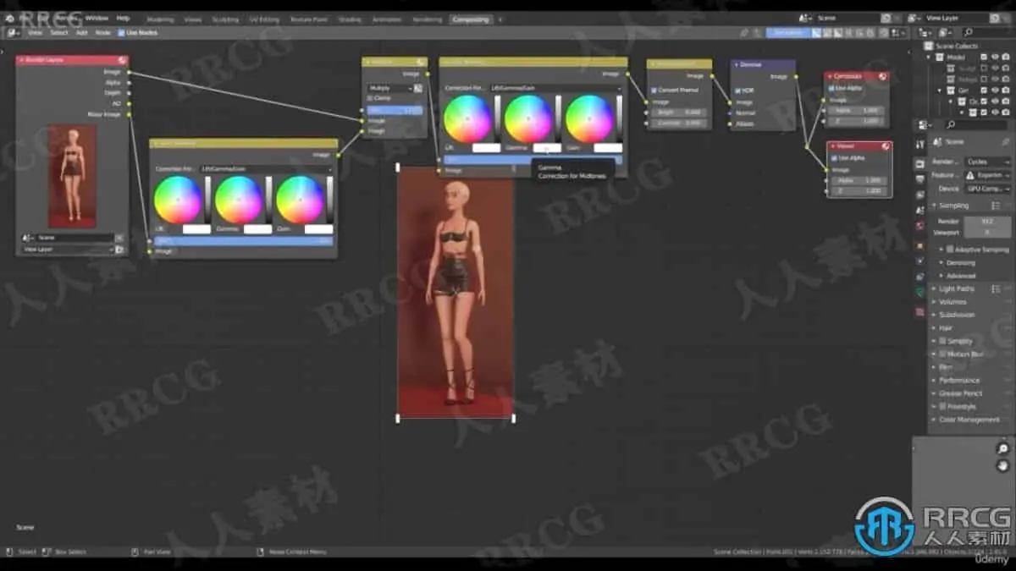1016x571 pixels.
Task: Toggle the Motion Blur checkbox
Action: coord(943,354)
